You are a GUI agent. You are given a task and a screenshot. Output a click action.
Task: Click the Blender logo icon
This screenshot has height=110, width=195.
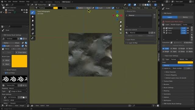(x=2, y=2)
